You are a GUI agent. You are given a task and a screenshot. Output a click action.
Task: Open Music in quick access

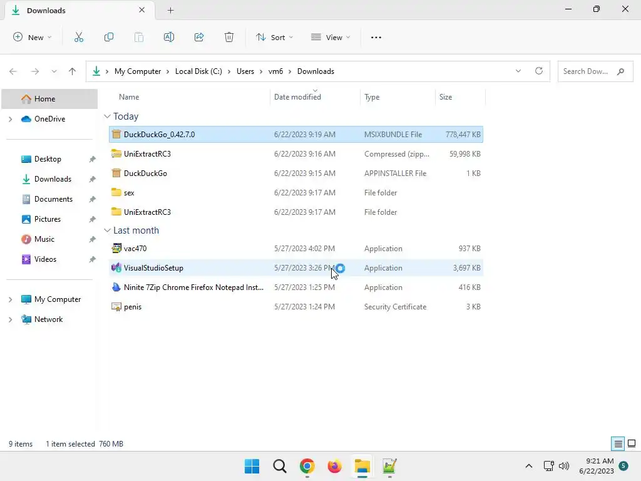pyautogui.click(x=44, y=239)
